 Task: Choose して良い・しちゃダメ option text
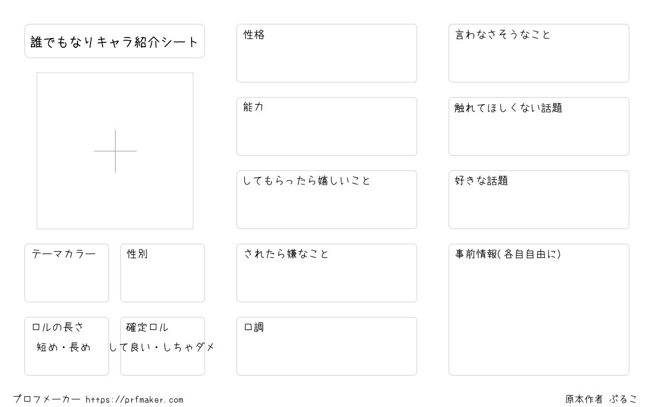coord(162,347)
